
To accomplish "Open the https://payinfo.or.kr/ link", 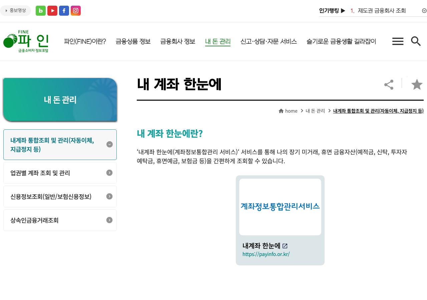I will point(266,254).
